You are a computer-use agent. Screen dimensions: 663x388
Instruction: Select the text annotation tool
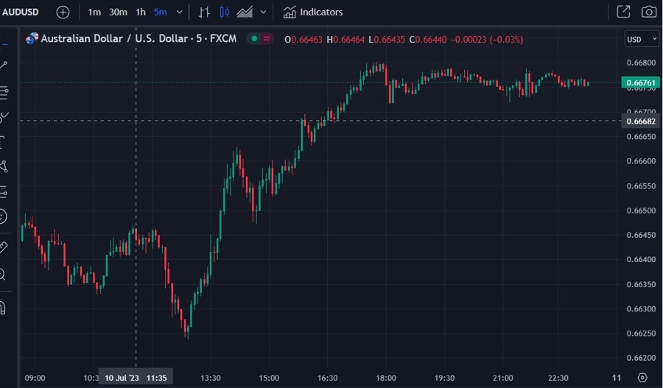[x=3, y=142]
